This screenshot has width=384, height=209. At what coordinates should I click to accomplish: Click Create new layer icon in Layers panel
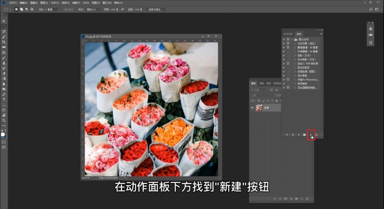[302, 199]
